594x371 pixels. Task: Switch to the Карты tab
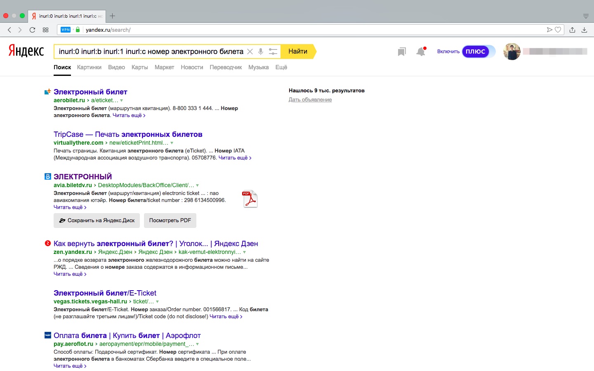(x=140, y=67)
